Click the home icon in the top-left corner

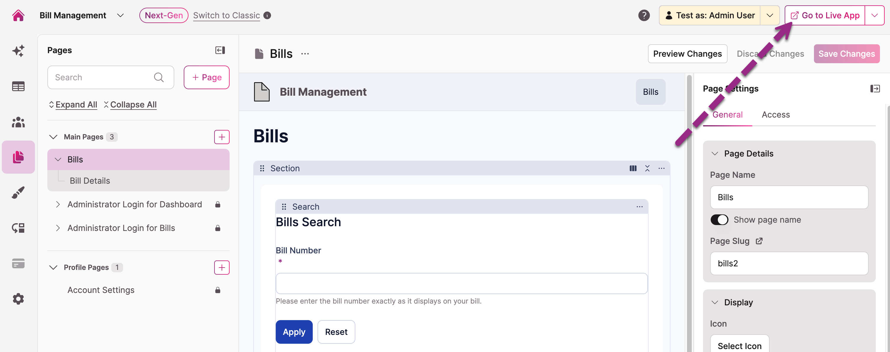18,15
